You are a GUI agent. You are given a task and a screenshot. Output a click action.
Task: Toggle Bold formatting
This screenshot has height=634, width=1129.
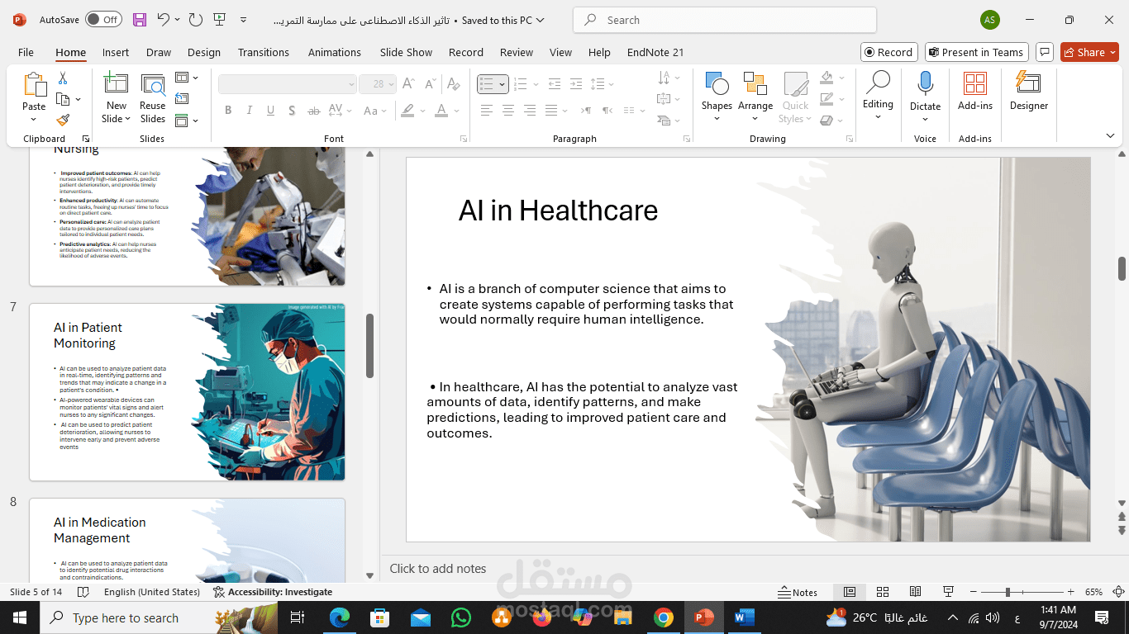(228, 110)
